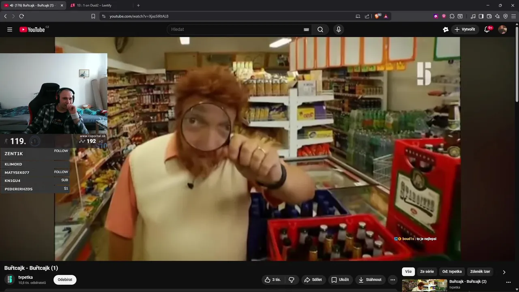Toggle the browser sidebar panel
The image size is (519, 292).
pos(481,16)
